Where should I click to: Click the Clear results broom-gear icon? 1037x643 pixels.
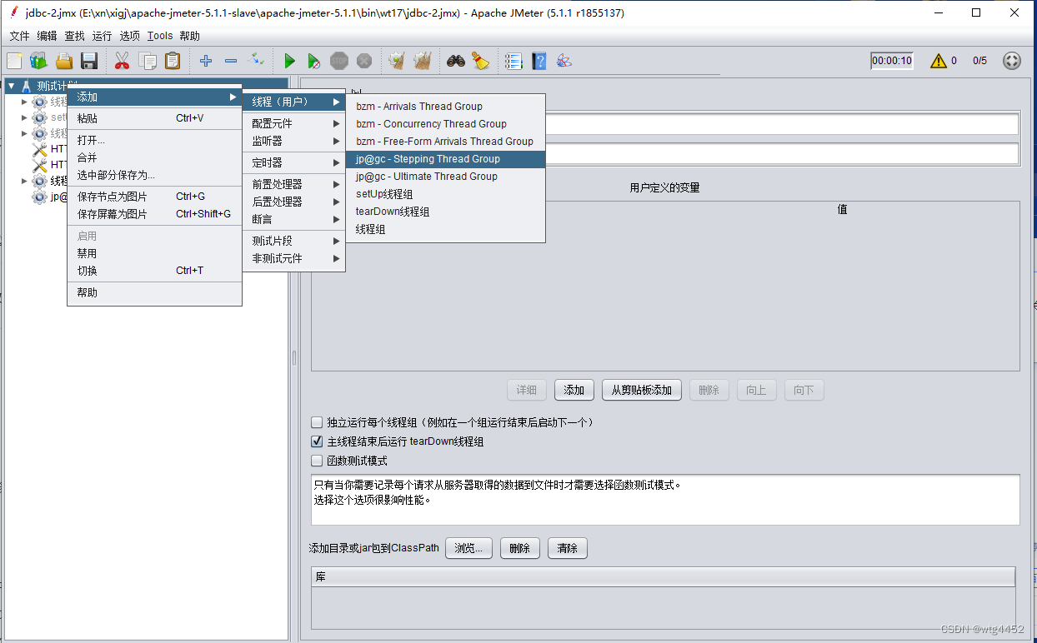[397, 61]
